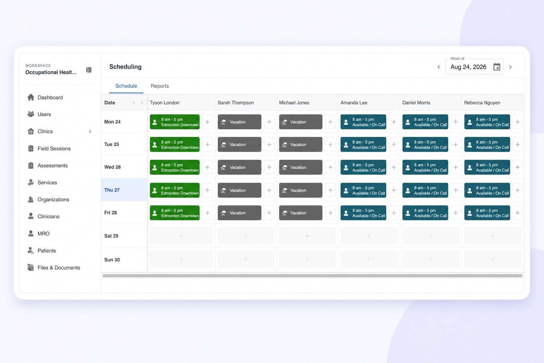Go to next week arrow

[x=510, y=67]
